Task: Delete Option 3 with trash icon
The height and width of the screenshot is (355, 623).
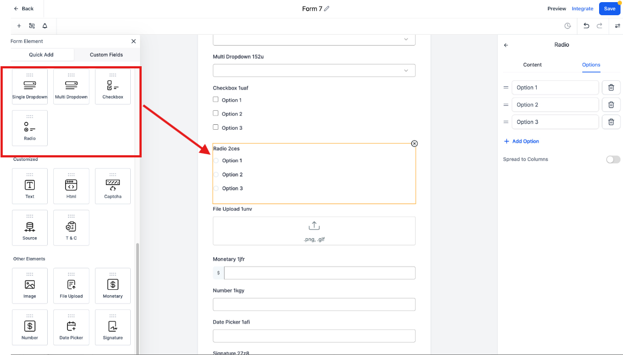Action: tap(611, 122)
